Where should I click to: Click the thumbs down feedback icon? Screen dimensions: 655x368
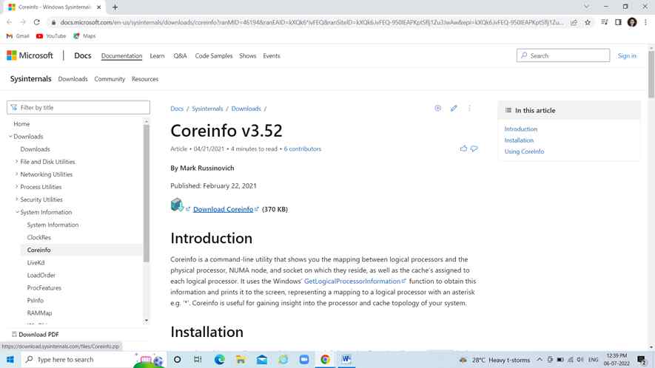tap(474, 149)
